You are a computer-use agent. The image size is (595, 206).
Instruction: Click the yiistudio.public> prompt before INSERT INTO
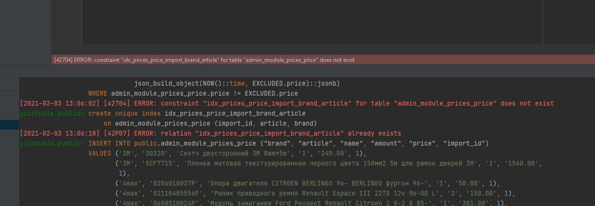[x=52, y=143]
